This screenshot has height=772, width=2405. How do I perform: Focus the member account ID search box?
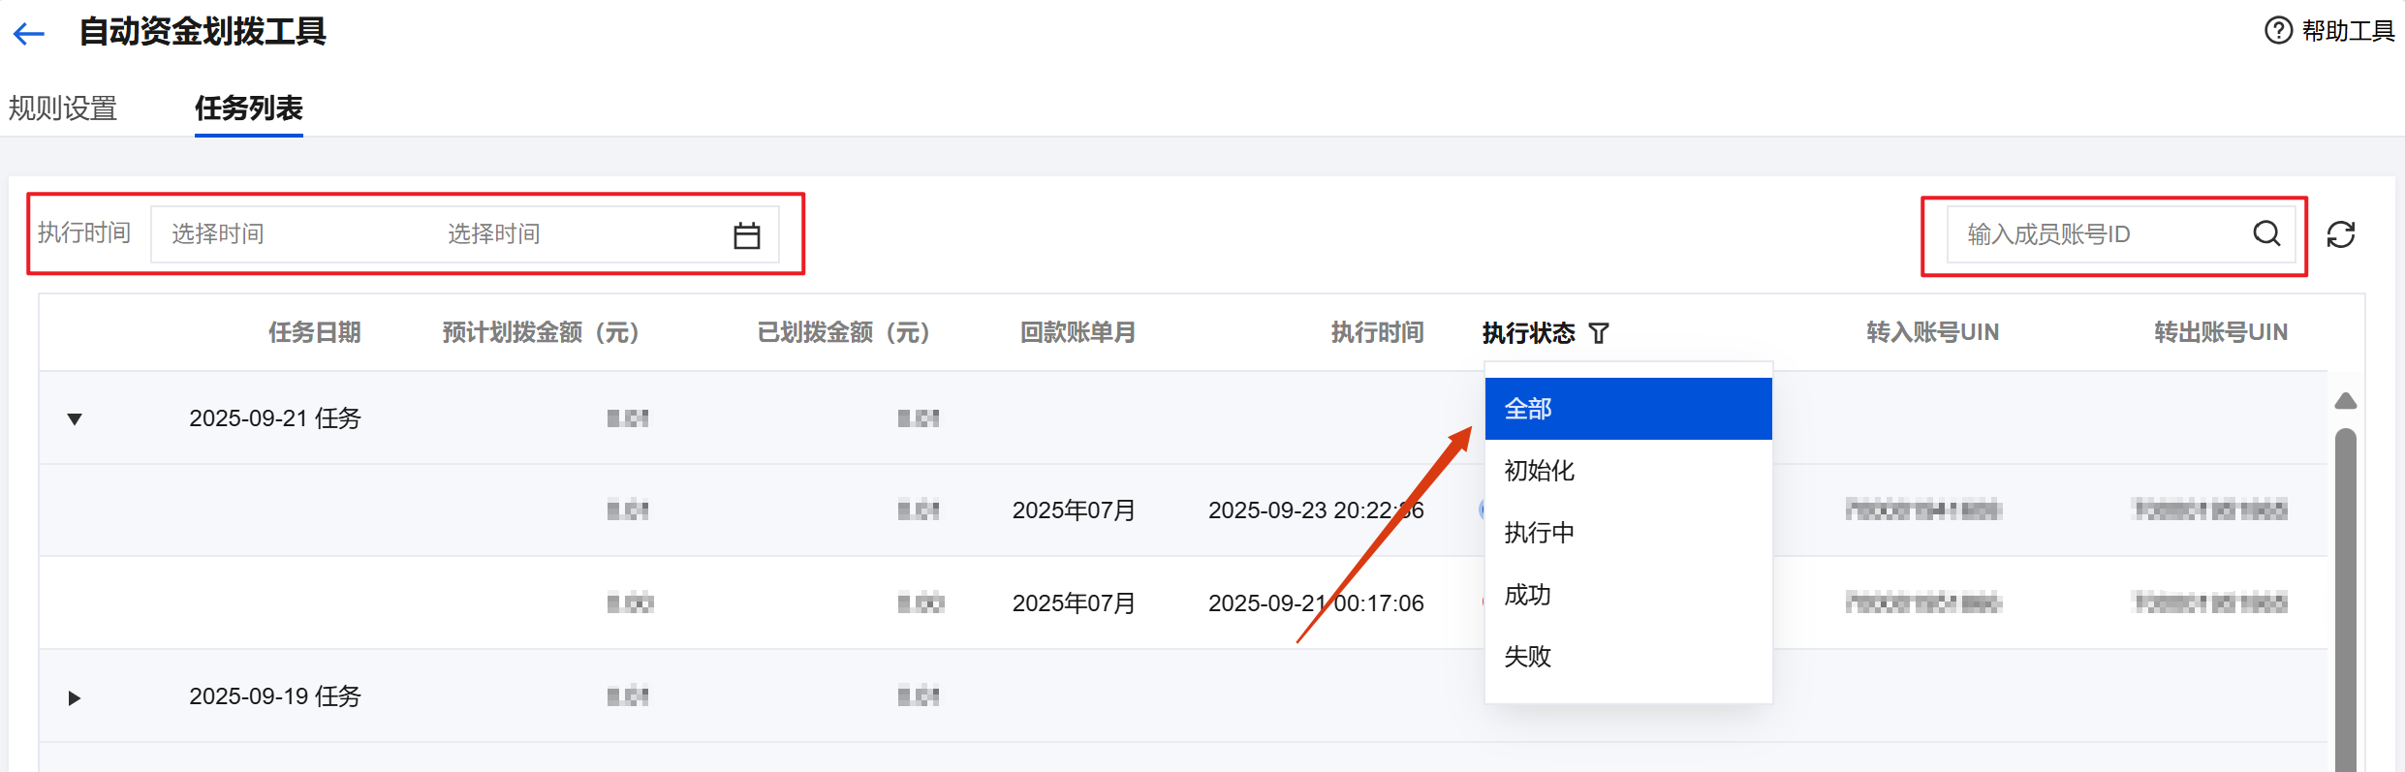[x=2093, y=234]
